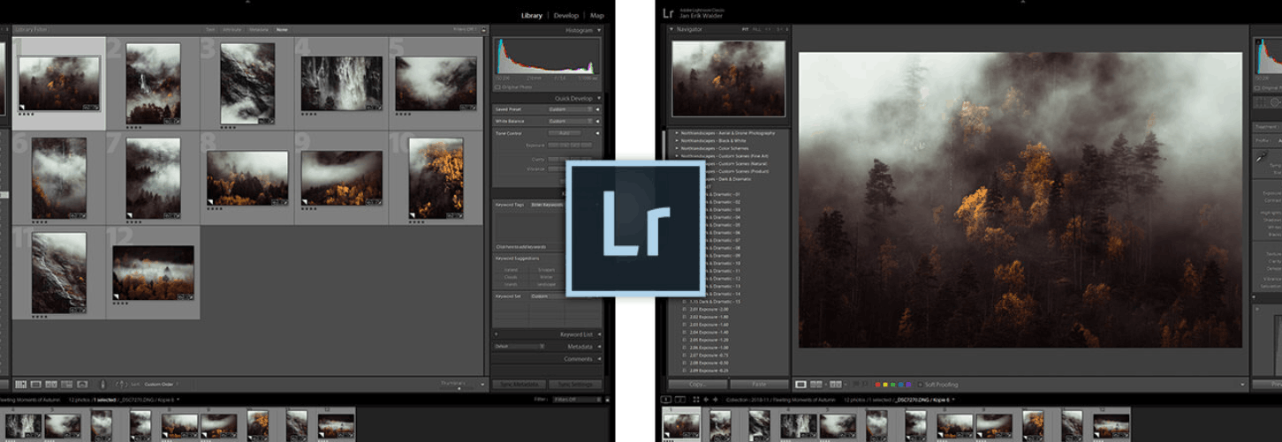Screen dimensions: 1282x442
Task: Select People view icon in Library toolbar
Action: point(82,384)
